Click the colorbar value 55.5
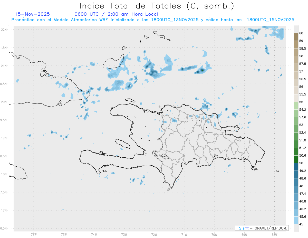This screenshot has height=238, width=308. [x=303, y=94]
